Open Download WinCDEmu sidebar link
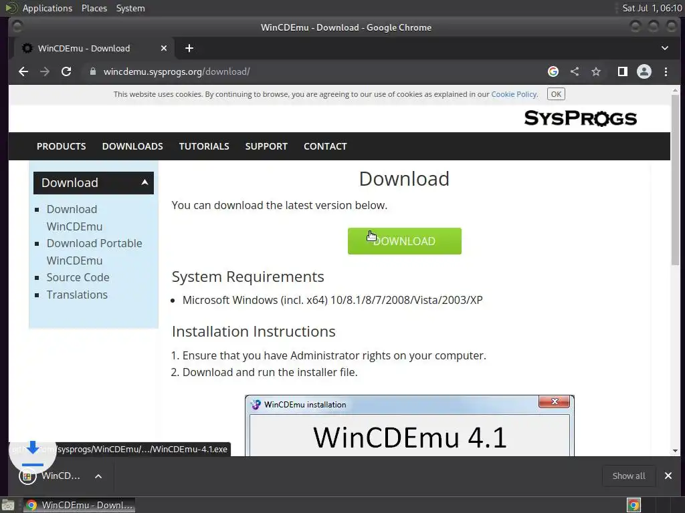 [74, 218]
